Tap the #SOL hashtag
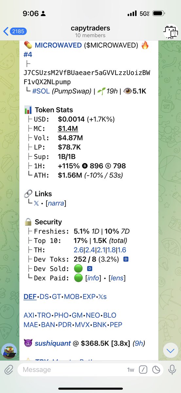The width and height of the screenshot is (181, 393). click(x=41, y=91)
